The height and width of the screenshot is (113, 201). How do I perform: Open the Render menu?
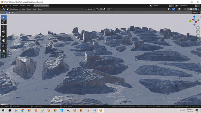[x=16, y=6]
